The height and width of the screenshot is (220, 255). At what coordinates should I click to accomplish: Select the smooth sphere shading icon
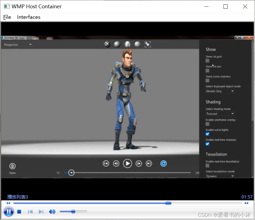117,44
